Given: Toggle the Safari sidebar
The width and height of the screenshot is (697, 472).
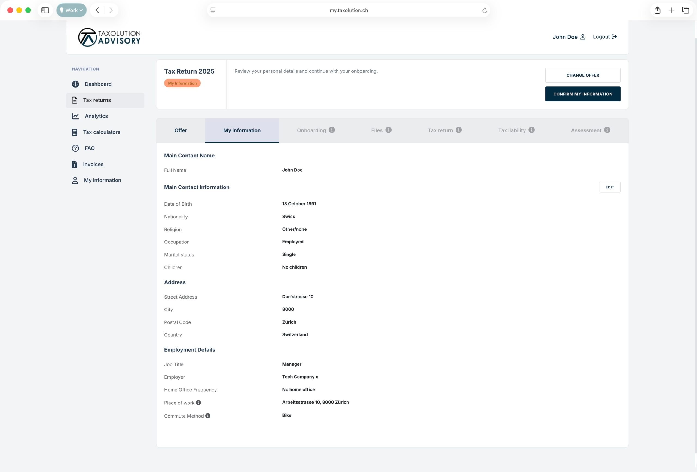Looking at the screenshot, I should point(45,10).
